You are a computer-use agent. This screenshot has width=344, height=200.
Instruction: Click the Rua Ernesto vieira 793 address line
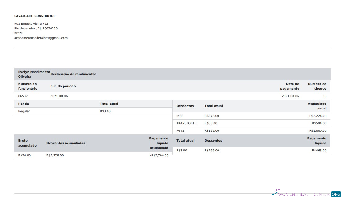click(x=31, y=24)
